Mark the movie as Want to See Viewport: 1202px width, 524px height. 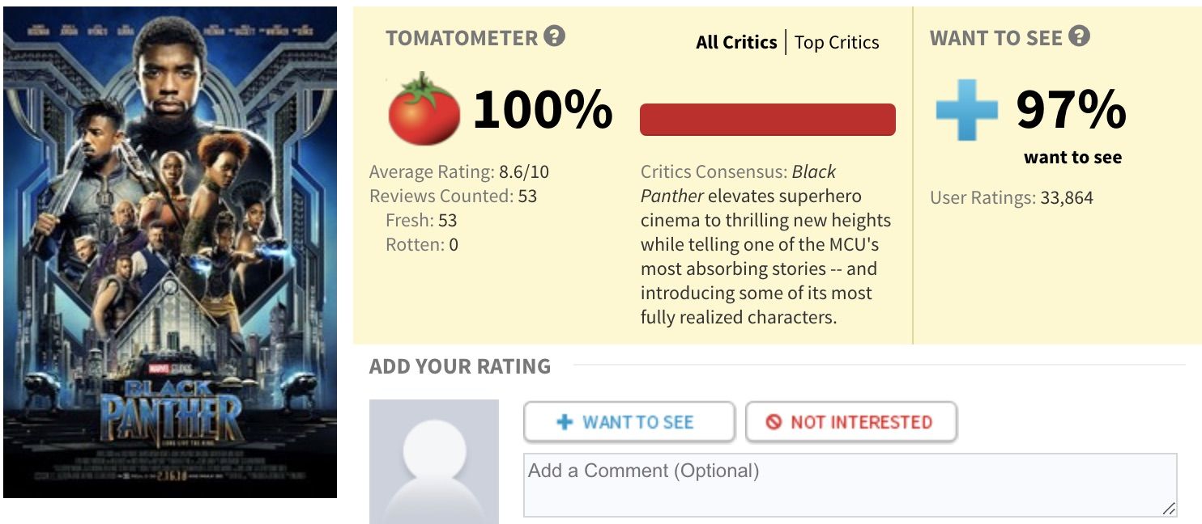pos(629,422)
